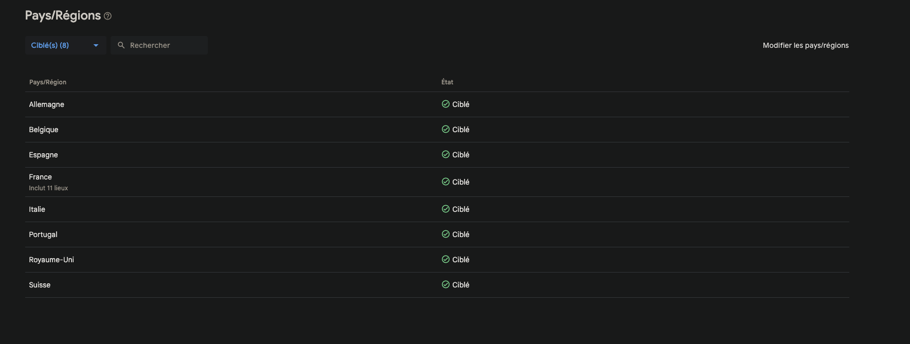The width and height of the screenshot is (910, 344).
Task: Click the targeted checkmark icon for Suisse
Action: 445,284
